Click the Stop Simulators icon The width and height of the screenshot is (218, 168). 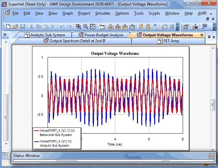pyautogui.click(x=155, y=27)
